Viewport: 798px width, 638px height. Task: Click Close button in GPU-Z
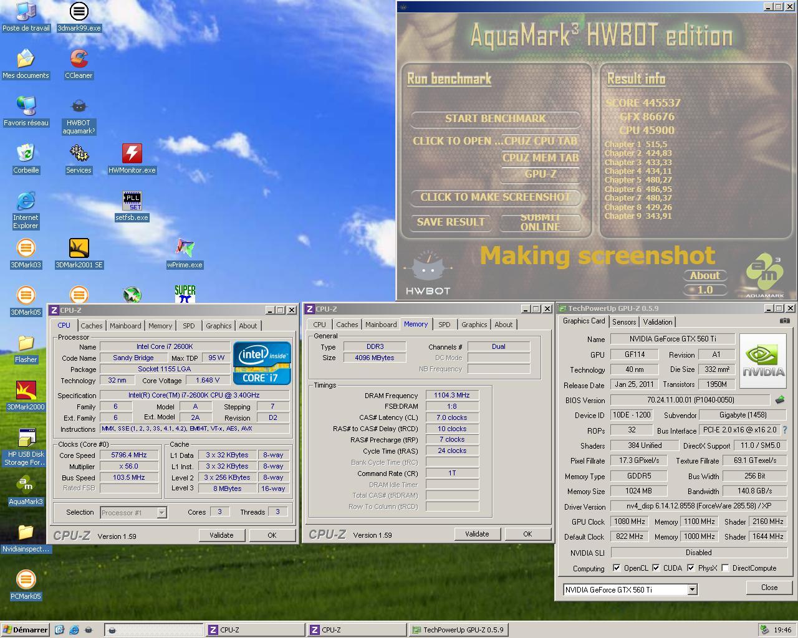pos(769,588)
